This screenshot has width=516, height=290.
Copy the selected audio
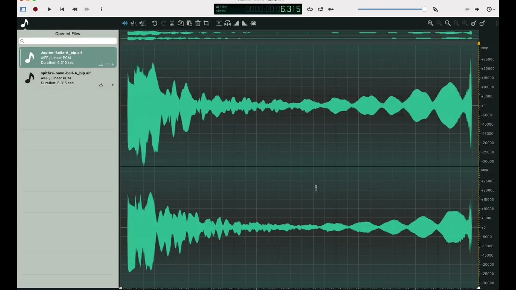point(181,23)
